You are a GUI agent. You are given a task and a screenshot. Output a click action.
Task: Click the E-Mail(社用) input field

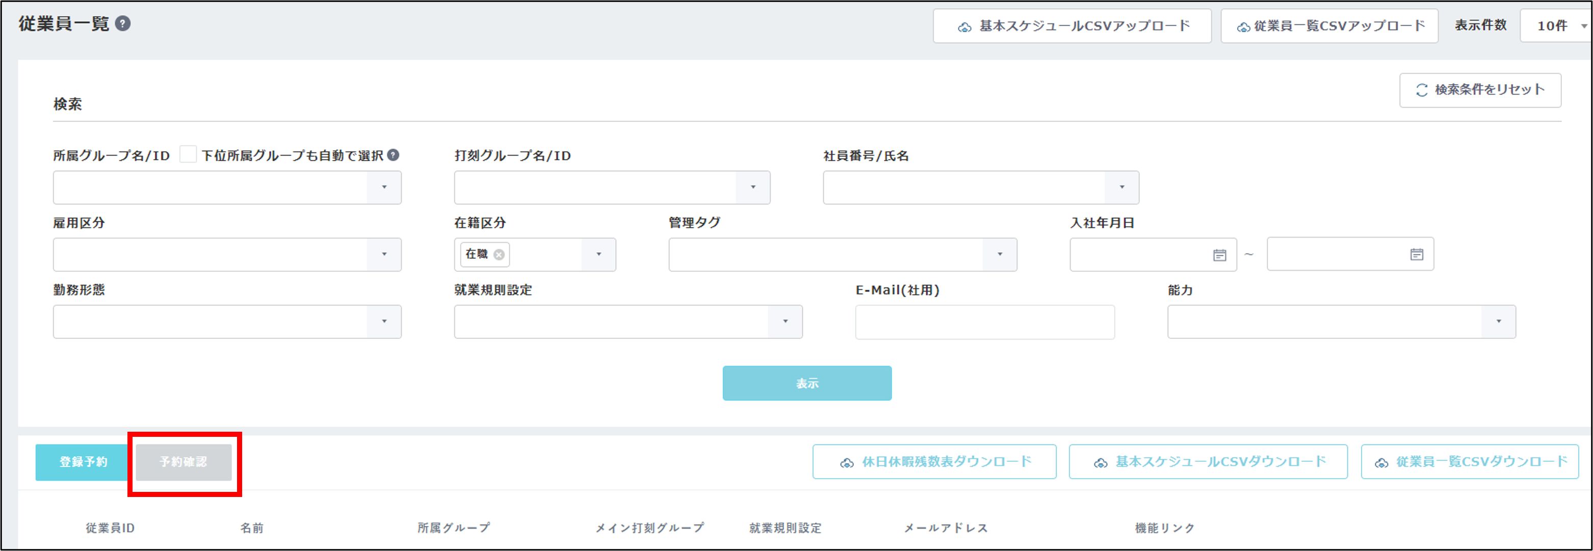[984, 322]
